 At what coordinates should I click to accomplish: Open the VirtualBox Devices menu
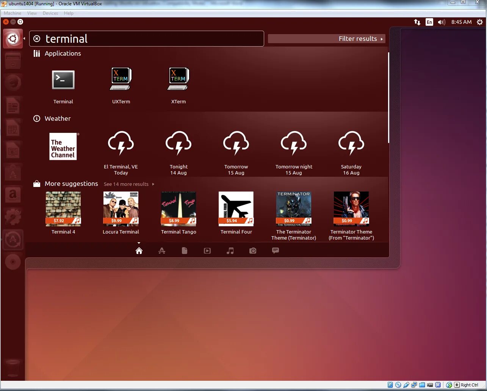point(50,13)
